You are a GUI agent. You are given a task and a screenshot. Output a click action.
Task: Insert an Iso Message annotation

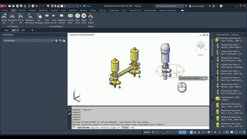pyautogui.click(x=39, y=19)
